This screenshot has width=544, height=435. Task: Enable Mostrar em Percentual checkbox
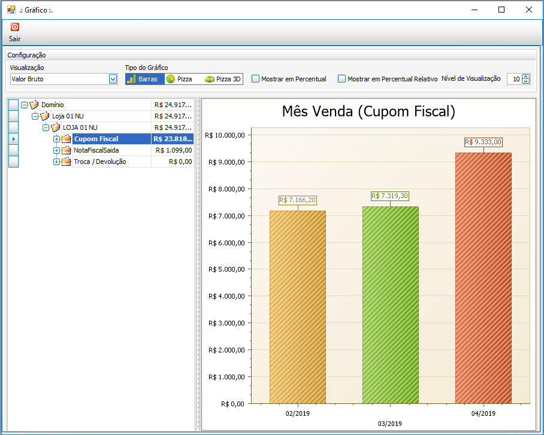point(255,78)
